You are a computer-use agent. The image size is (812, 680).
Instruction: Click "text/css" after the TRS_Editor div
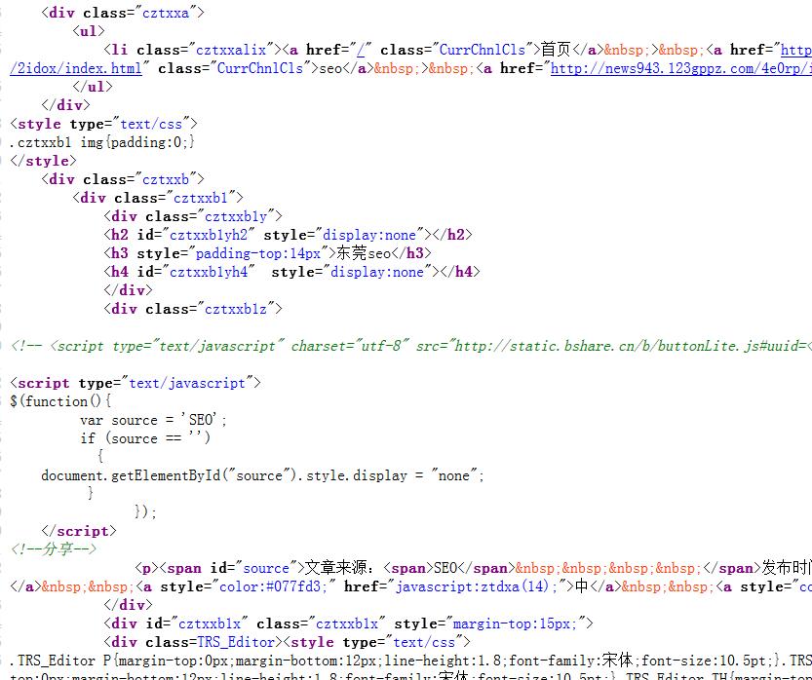[424, 642]
